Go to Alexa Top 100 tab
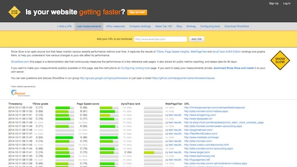Image resolution: width=297 pixels, height=167 pixels. (164, 26)
